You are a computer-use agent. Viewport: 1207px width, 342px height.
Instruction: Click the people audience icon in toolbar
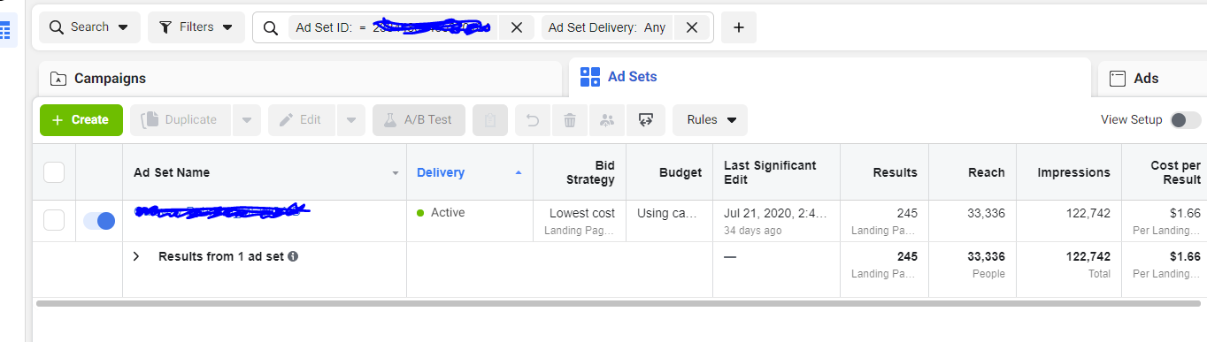pos(607,120)
